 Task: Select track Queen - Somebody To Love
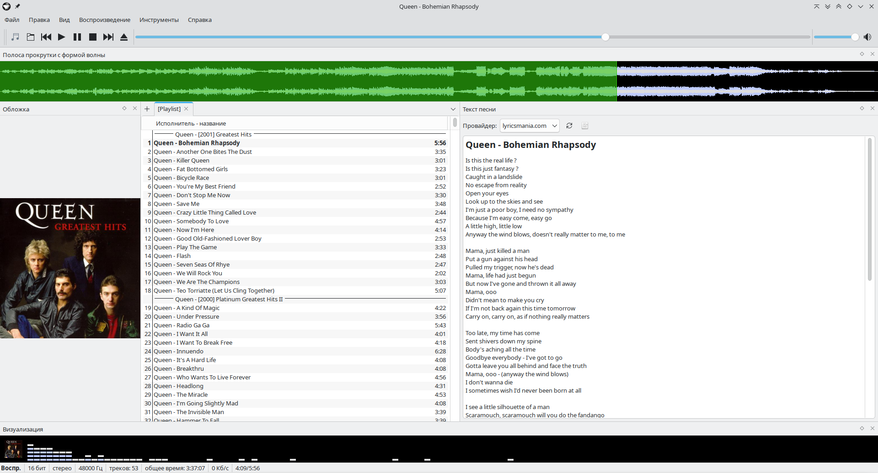[x=295, y=221]
